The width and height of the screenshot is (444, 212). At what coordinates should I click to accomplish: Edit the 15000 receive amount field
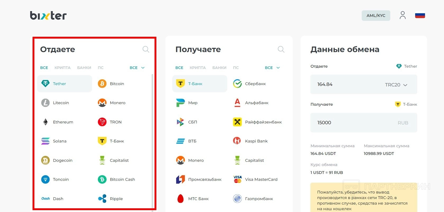[364, 123]
